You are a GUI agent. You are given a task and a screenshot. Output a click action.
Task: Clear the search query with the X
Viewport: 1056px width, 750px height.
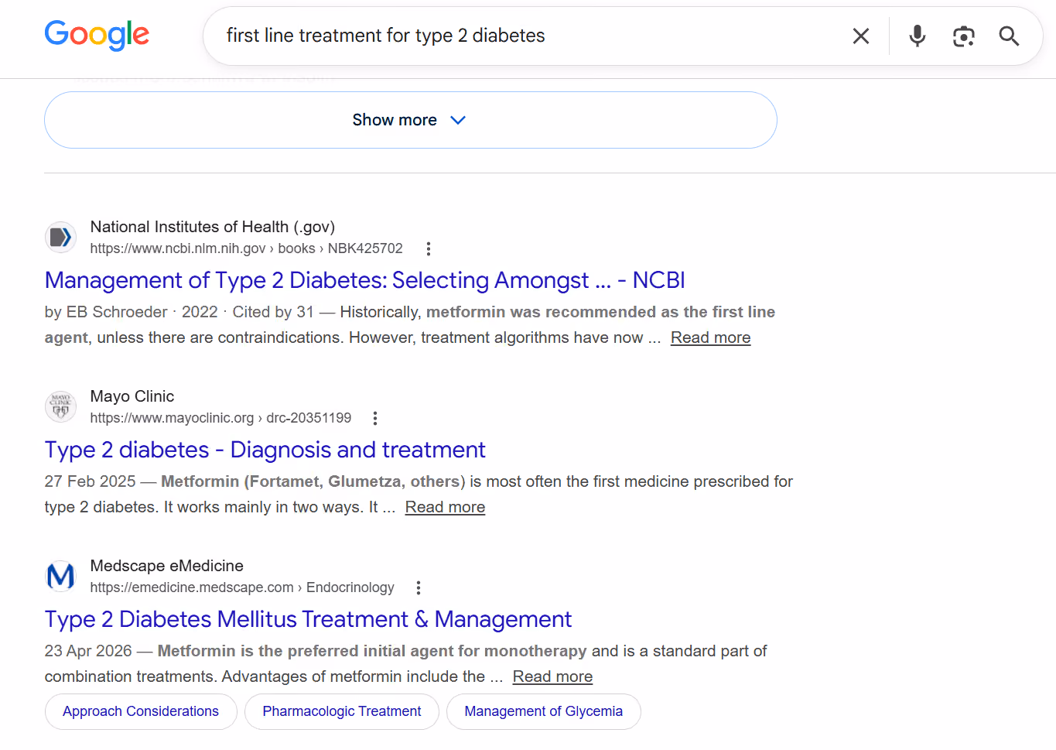click(861, 36)
